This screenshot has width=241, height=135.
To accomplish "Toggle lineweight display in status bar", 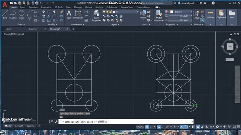I will pyautogui.click(x=193, y=127).
